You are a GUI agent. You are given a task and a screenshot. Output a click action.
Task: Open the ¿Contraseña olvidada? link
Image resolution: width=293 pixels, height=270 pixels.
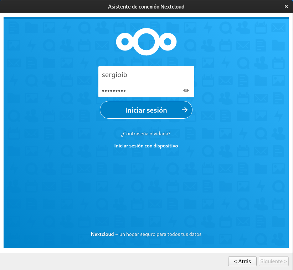146,134
